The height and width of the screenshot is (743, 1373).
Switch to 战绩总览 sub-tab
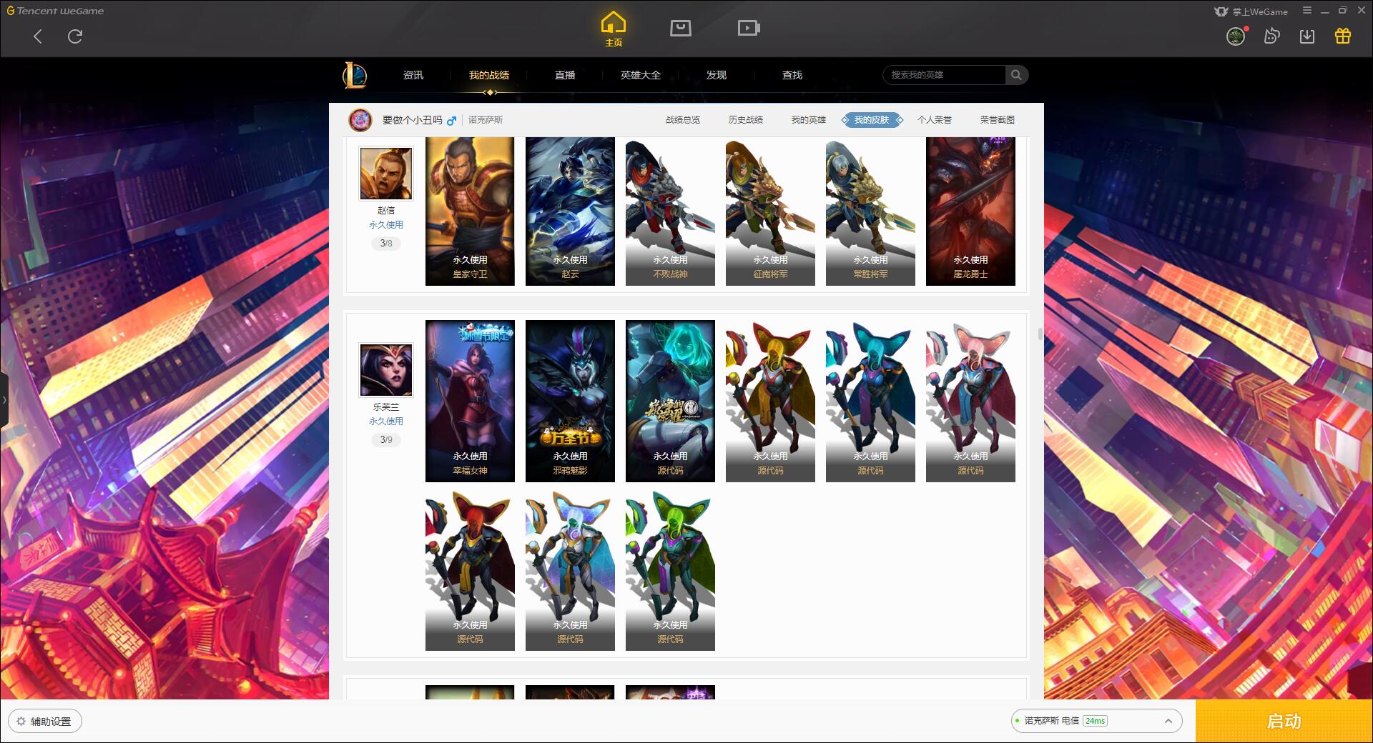coord(683,120)
